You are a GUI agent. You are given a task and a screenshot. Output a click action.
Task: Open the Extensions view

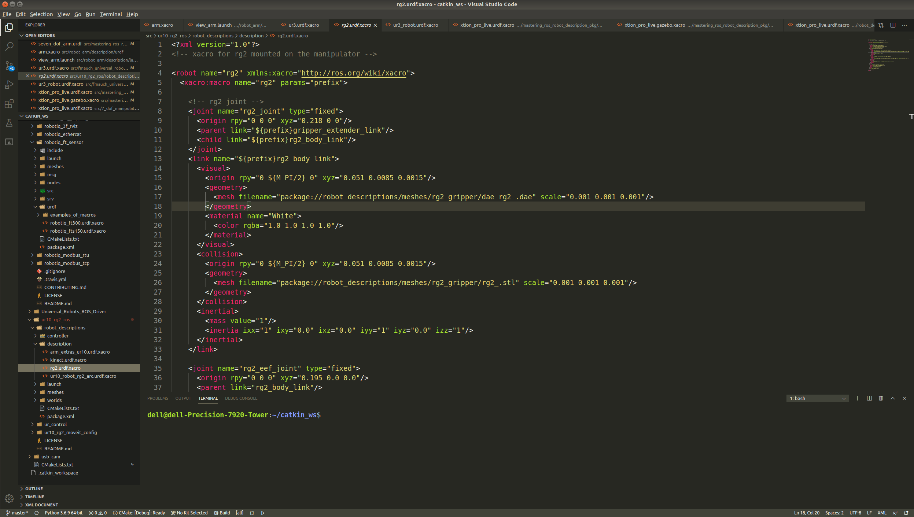coord(9,104)
